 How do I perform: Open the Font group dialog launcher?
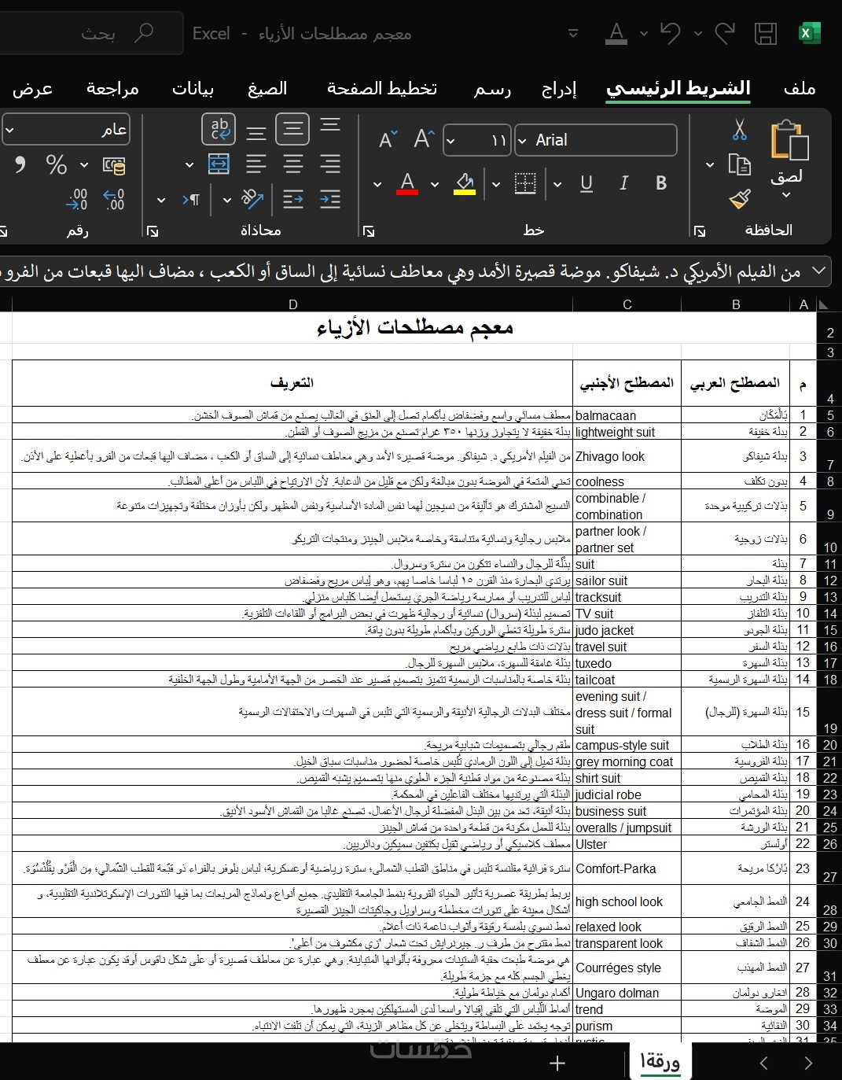tap(369, 230)
